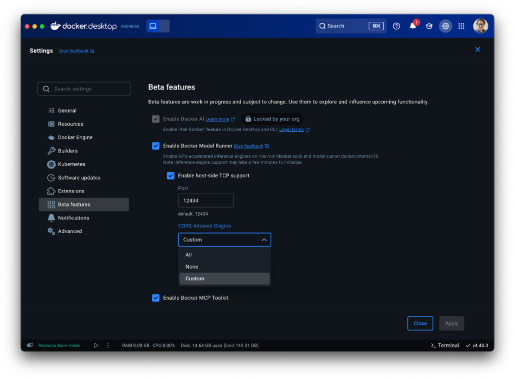Click the settings gear in the top bar
The width and height of the screenshot is (515, 379).
tap(445, 26)
